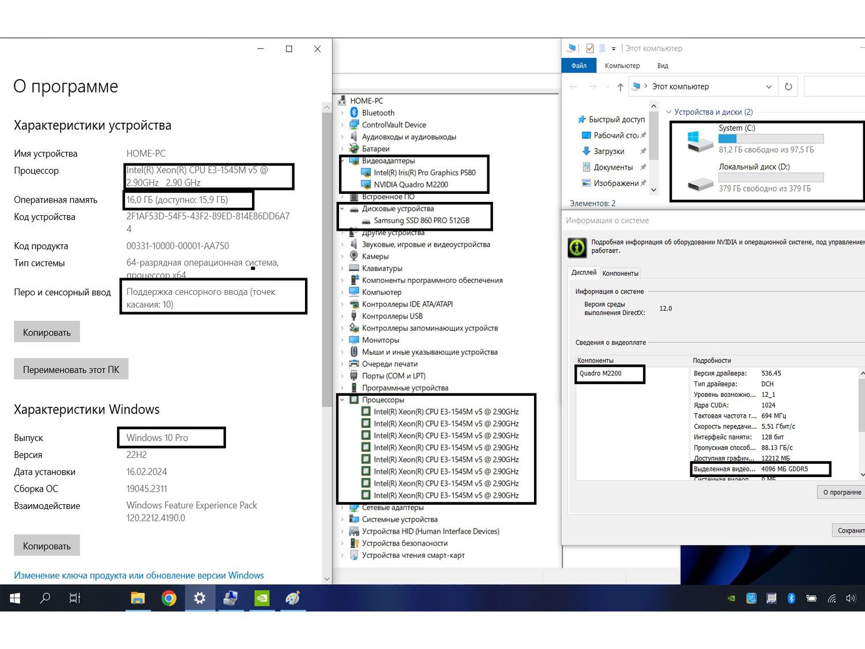Select Intel(R) Iris(R) Pro Graphics P580 adapter

coord(424,172)
